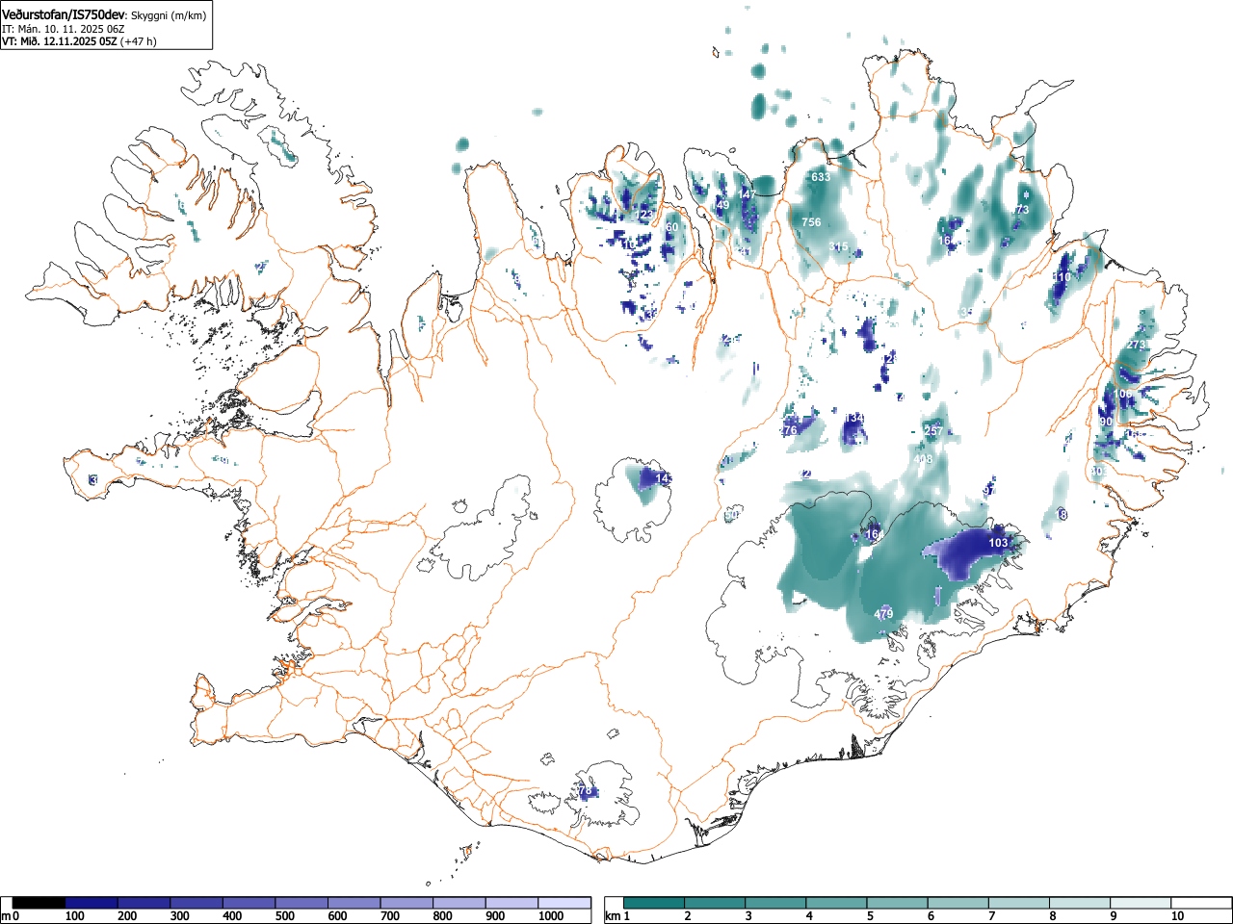Choose the 9–10 km near-white legend swatch
The width and height of the screenshot is (1233, 924).
click(1140, 903)
